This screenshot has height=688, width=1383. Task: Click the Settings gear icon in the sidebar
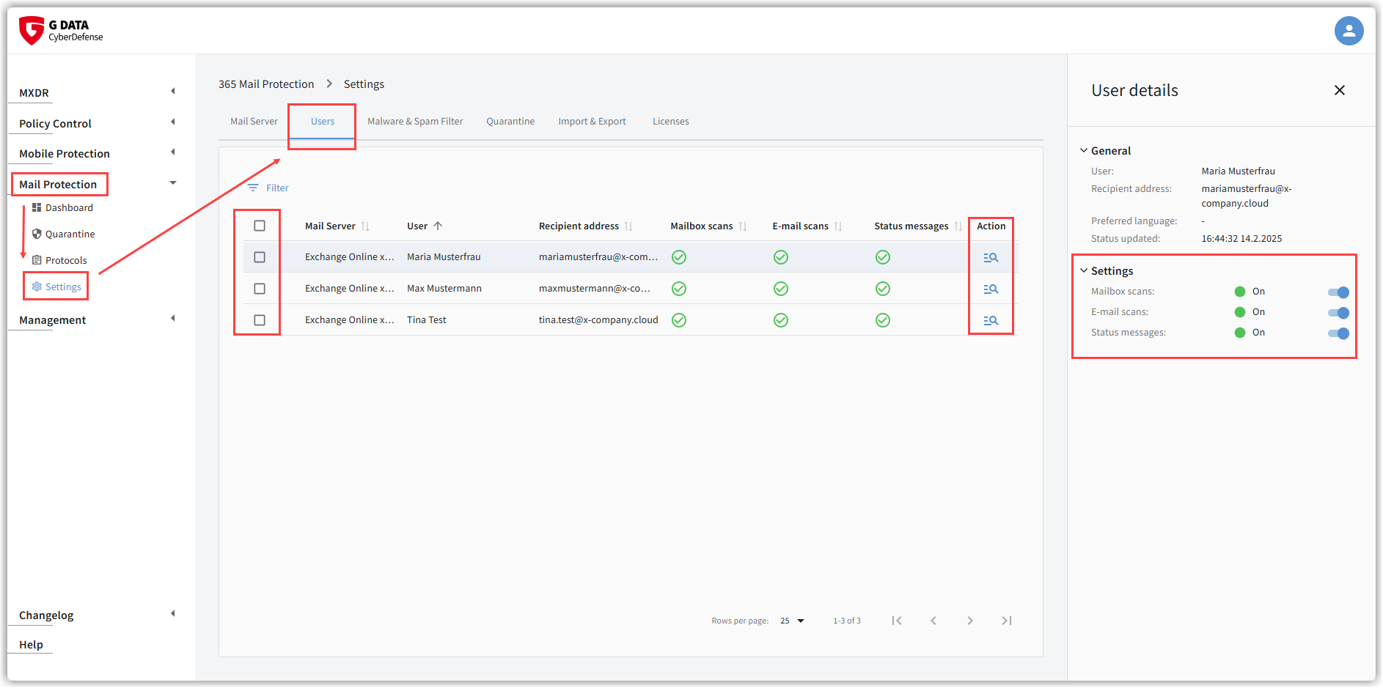37,286
